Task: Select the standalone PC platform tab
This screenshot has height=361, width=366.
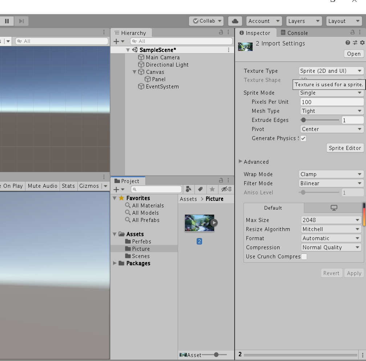Action: [x=334, y=208]
